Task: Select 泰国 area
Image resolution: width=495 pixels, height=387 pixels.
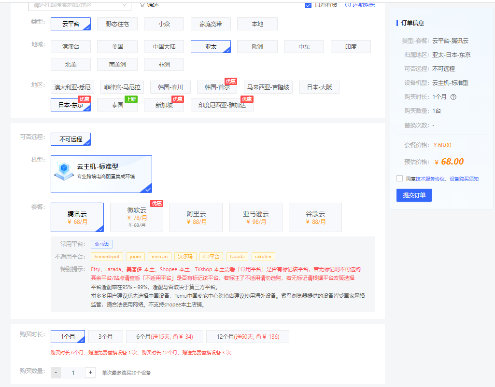Action: (117, 105)
